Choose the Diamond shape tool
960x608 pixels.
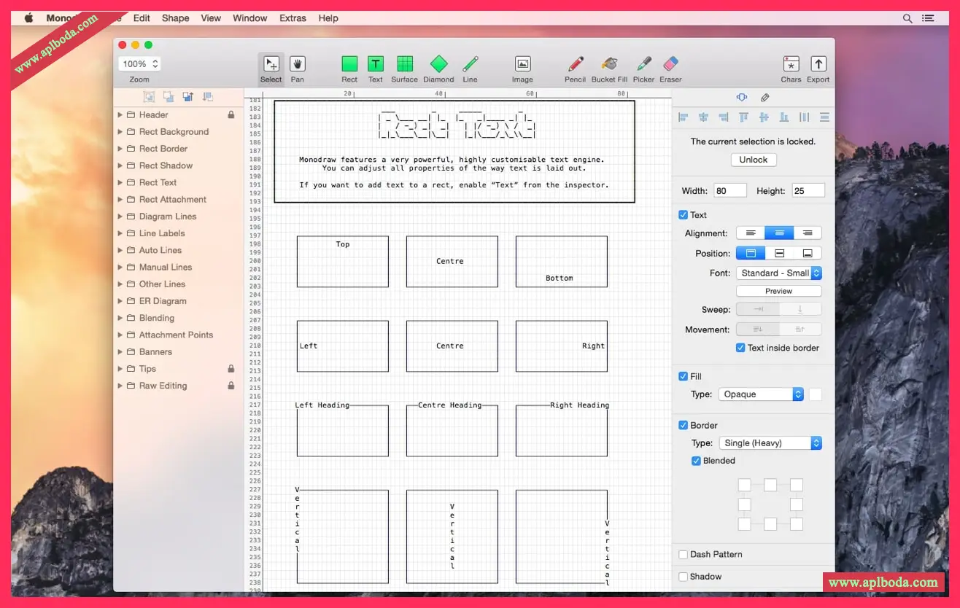coord(438,64)
